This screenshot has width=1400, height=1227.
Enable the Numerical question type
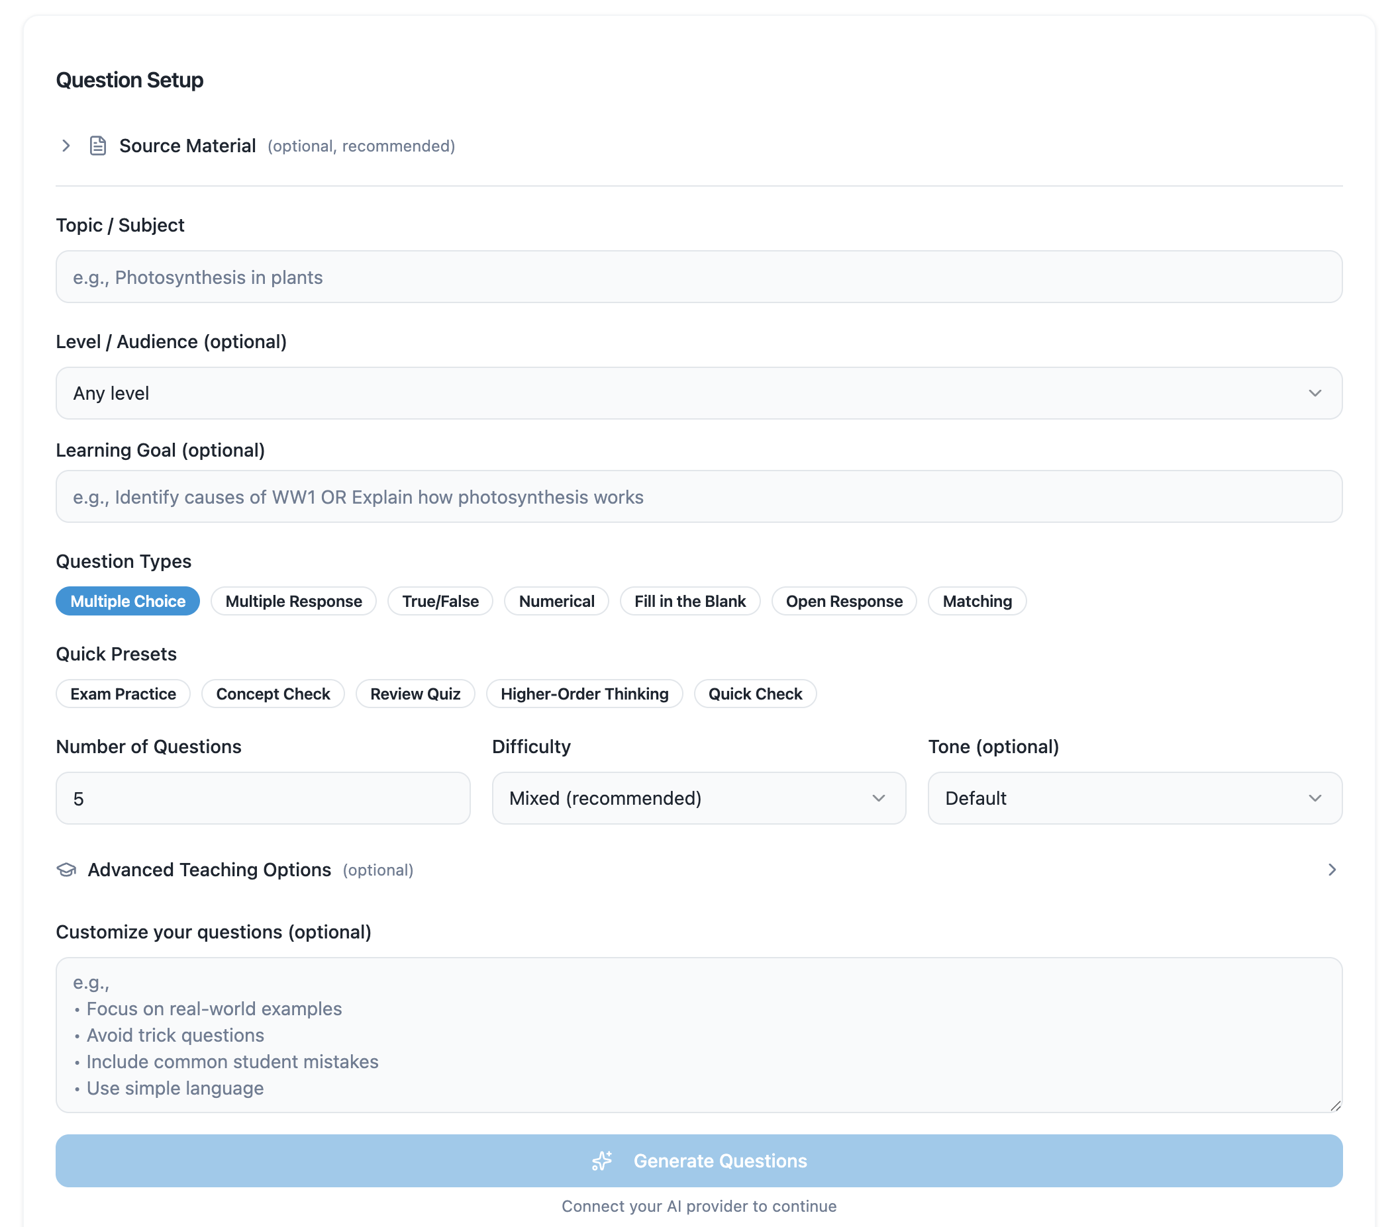[x=556, y=601]
